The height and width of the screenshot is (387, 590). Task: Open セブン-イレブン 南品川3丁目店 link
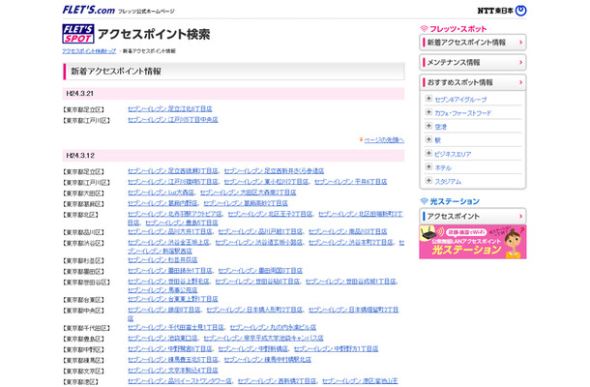pos(347,231)
